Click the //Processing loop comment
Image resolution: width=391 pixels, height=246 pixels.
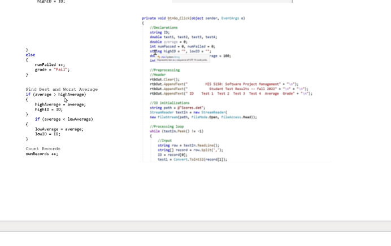click(167, 126)
